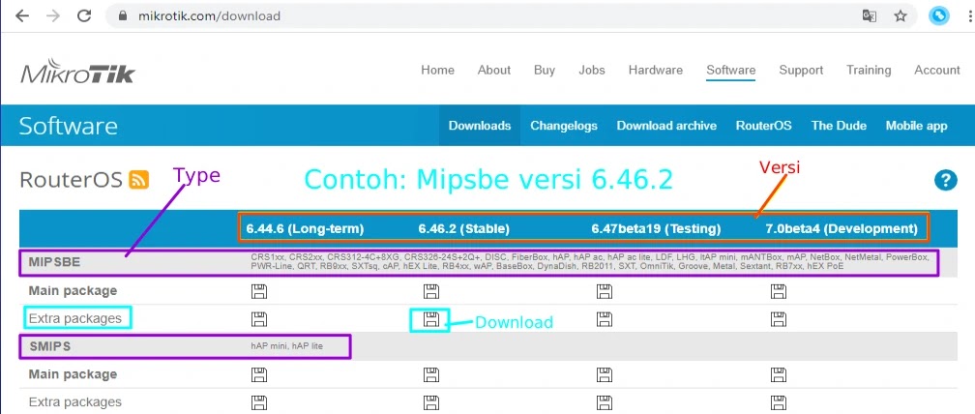Download MIPSBE Main package 6.46.2 Stable
Screen dimensions: 975x414
431,291
